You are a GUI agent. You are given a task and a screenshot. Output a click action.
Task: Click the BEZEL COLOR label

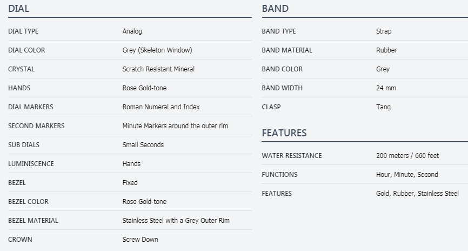[x=28, y=202]
